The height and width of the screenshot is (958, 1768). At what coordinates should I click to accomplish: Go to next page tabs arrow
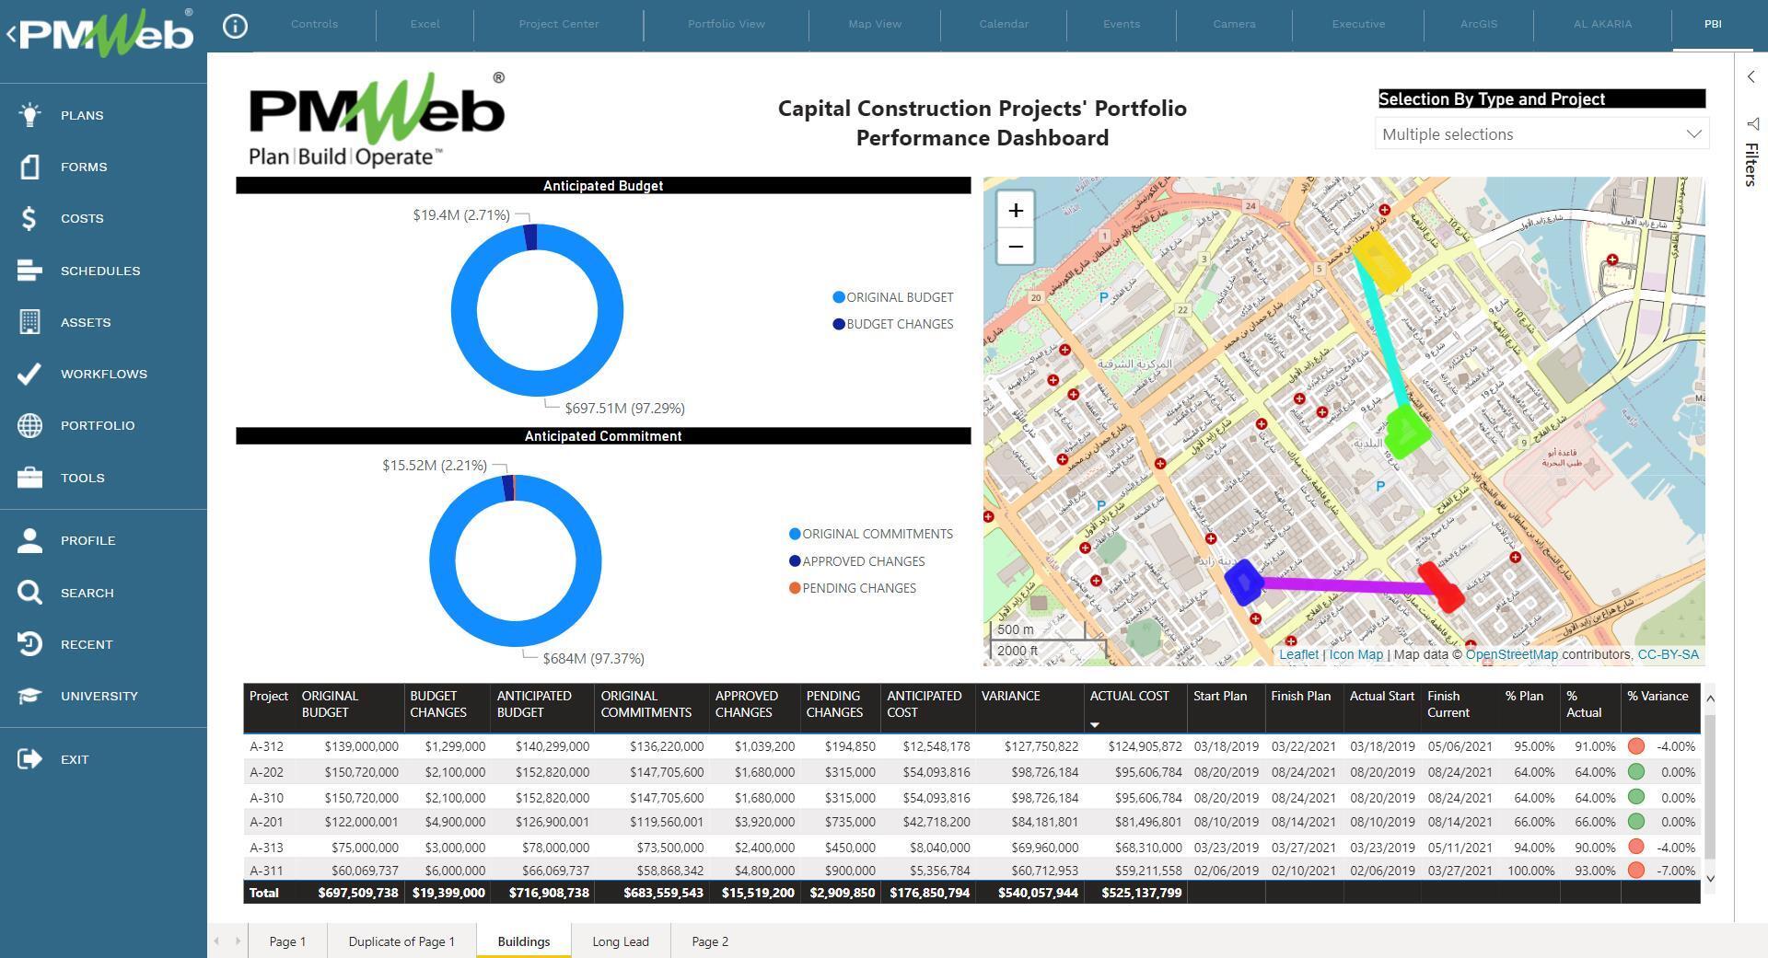pyautogui.click(x=238, y=941)
